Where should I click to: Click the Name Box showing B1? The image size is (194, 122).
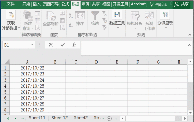pos(17,45)
